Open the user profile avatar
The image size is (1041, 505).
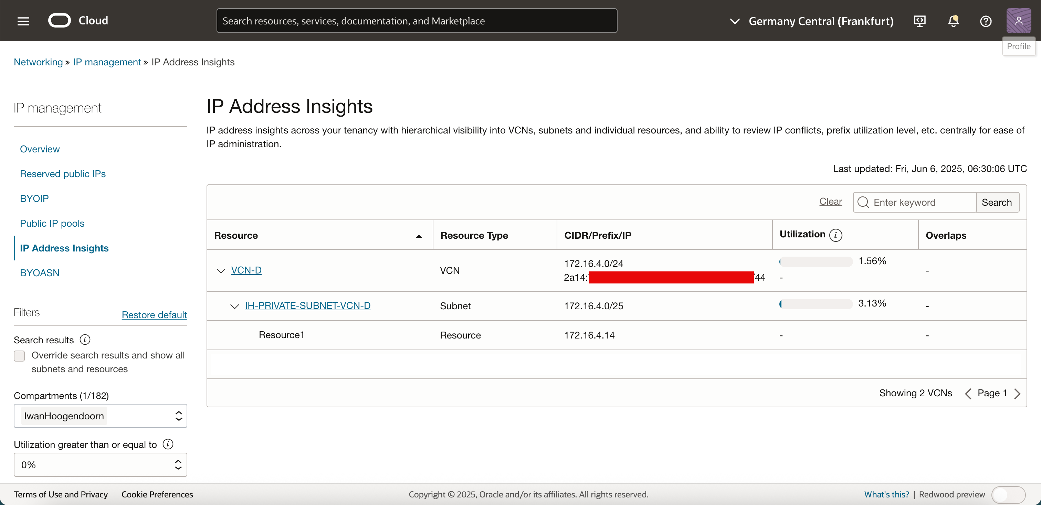[x=1018, y=21]
